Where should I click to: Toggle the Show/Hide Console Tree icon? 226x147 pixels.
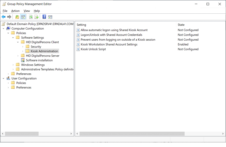(23, 17)
